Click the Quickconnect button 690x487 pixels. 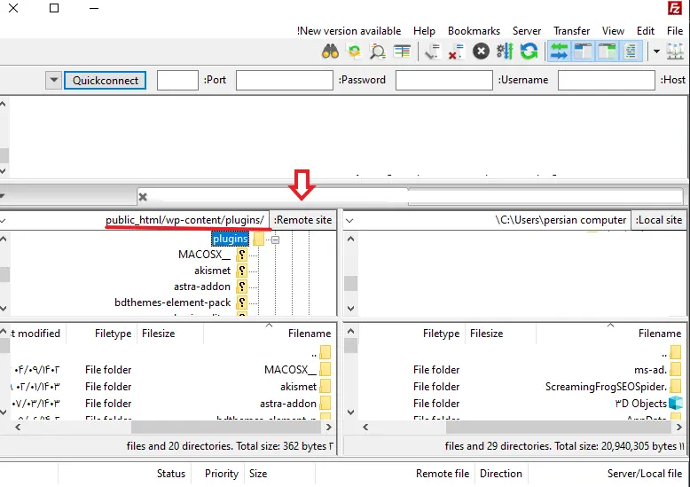pyautogui.click(x=106, y=81)
